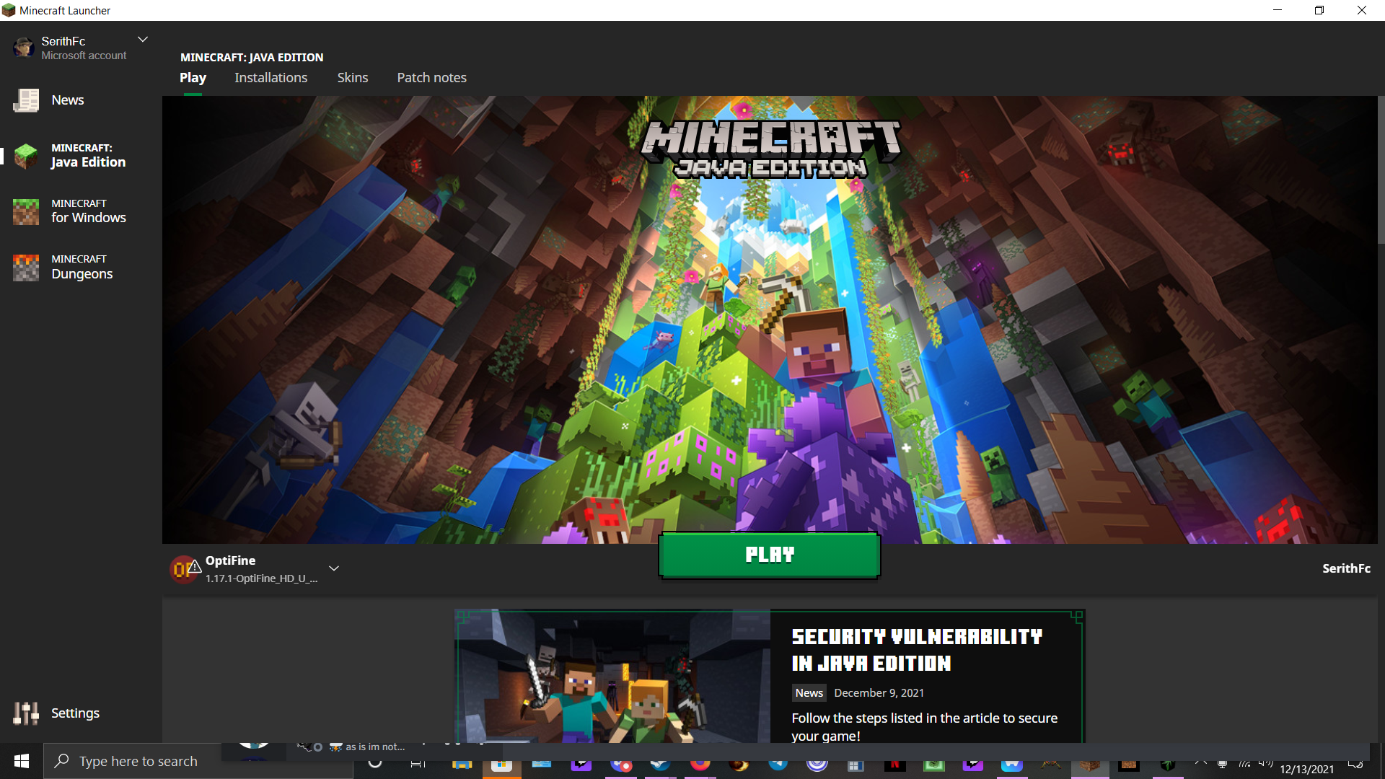Click the SerithFc account avatar
The height and width of the screenshot is (779, 1385).
[24, 48]
